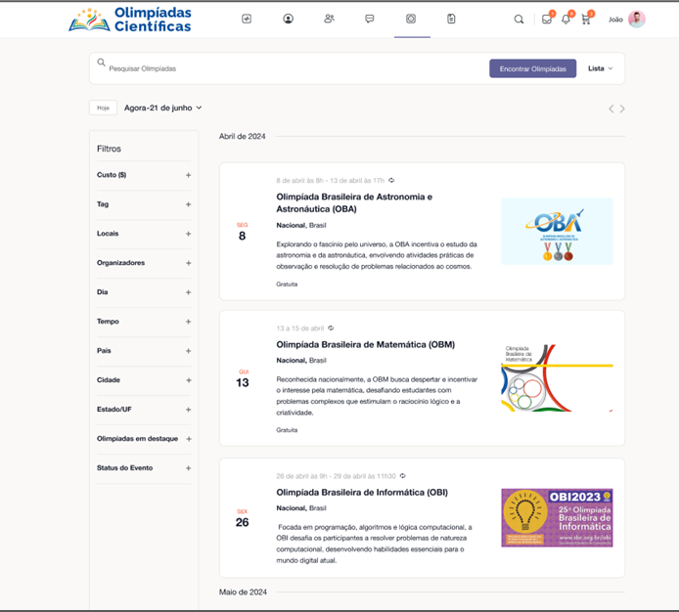Click the Hoje button
Screen dimensions: 679x612
tap(103, 108)
